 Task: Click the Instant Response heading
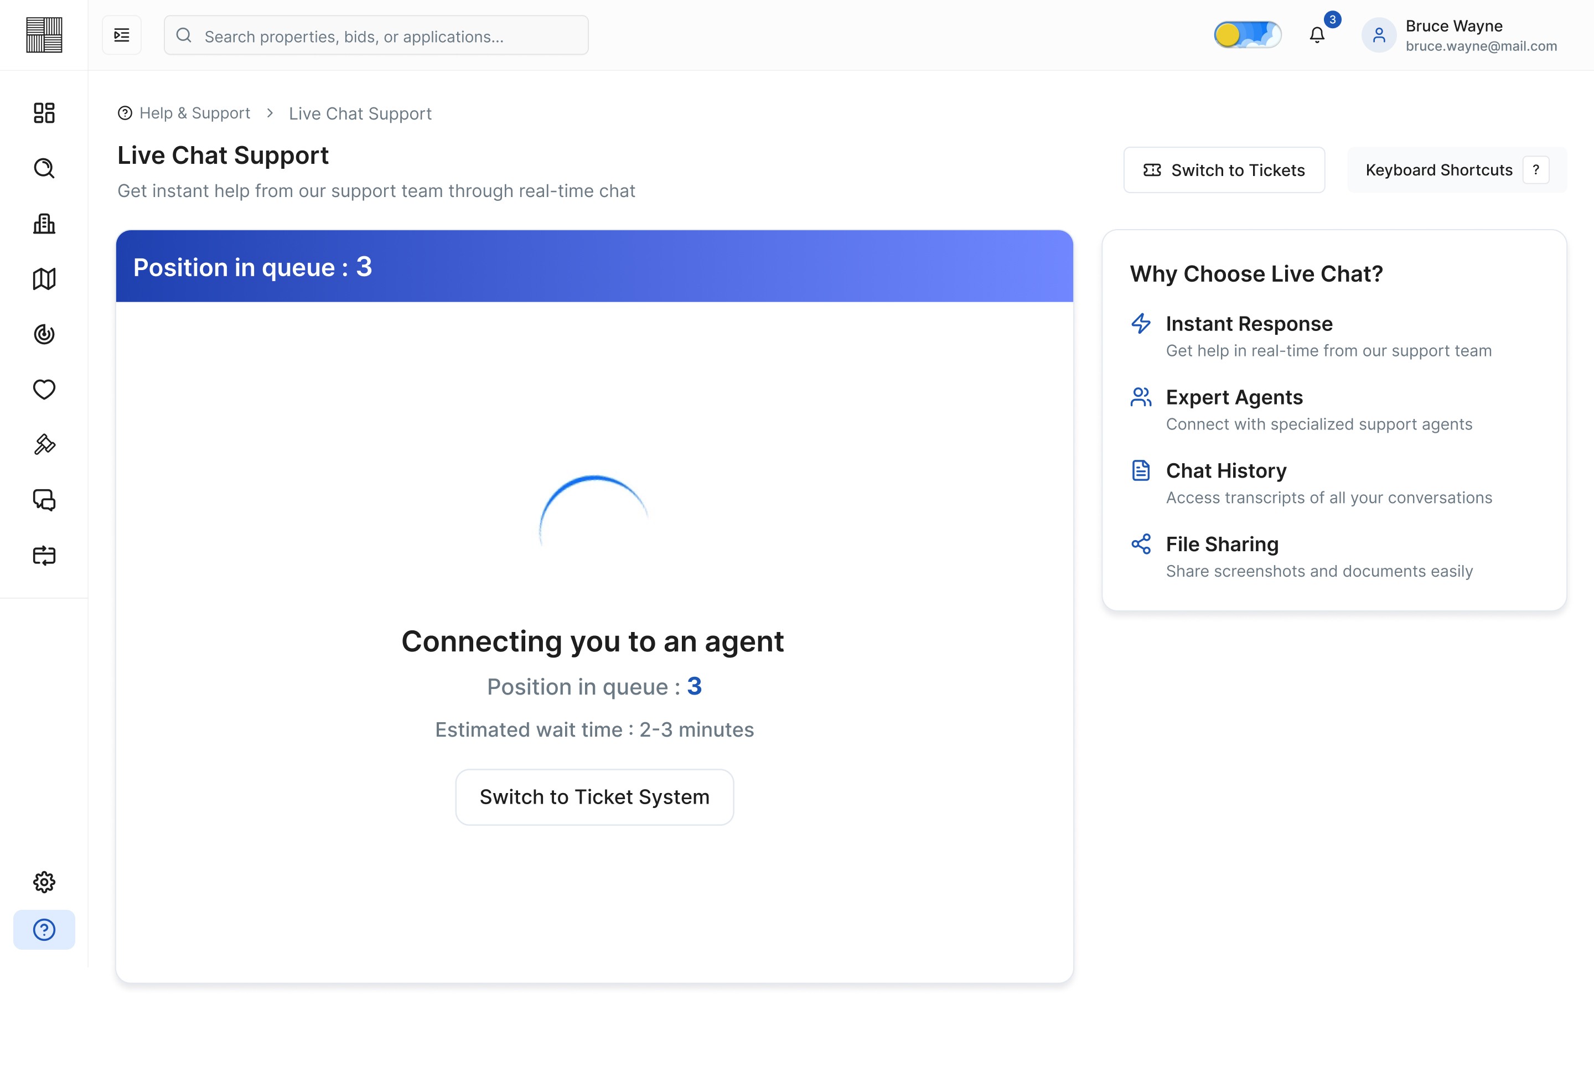(1249, 324)
